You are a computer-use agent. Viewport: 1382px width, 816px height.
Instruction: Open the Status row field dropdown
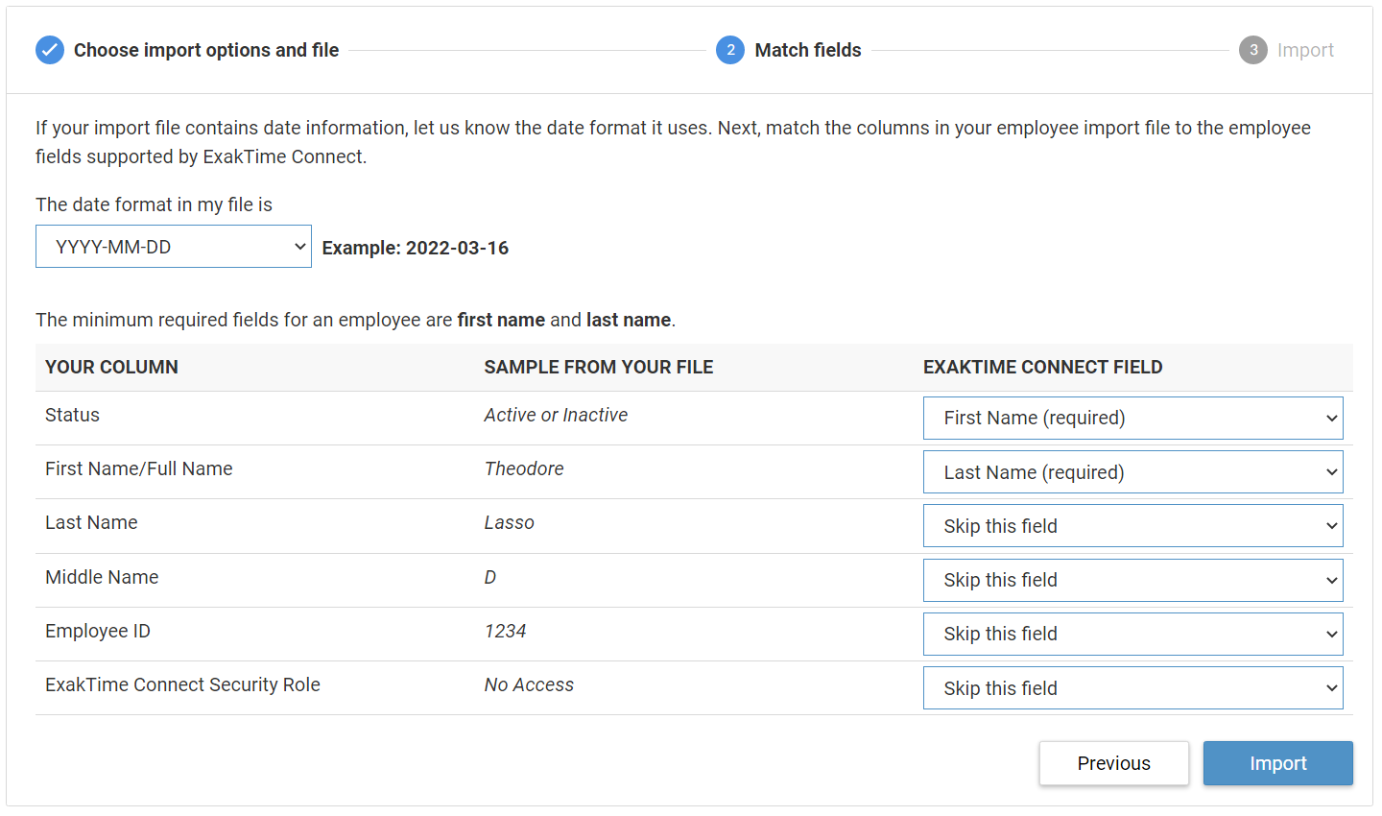coord(1132,418)
